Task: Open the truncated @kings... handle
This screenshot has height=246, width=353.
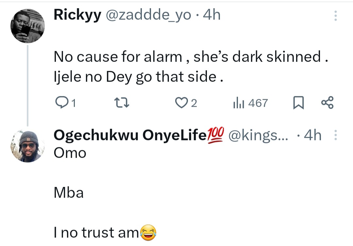Action: tap(258, 136)
